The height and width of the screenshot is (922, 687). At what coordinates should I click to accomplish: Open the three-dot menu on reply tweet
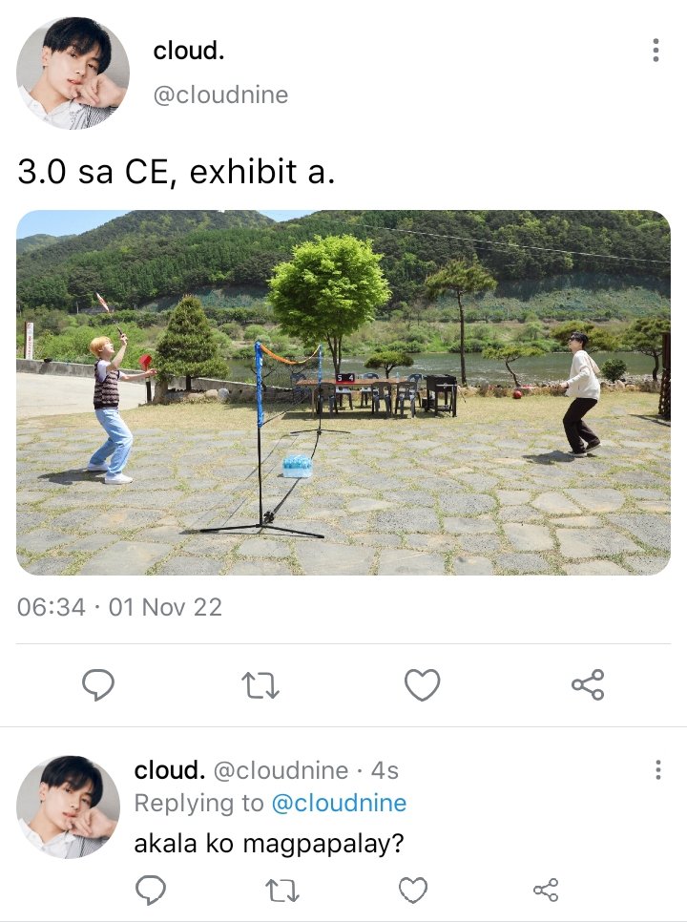[658, 769]
